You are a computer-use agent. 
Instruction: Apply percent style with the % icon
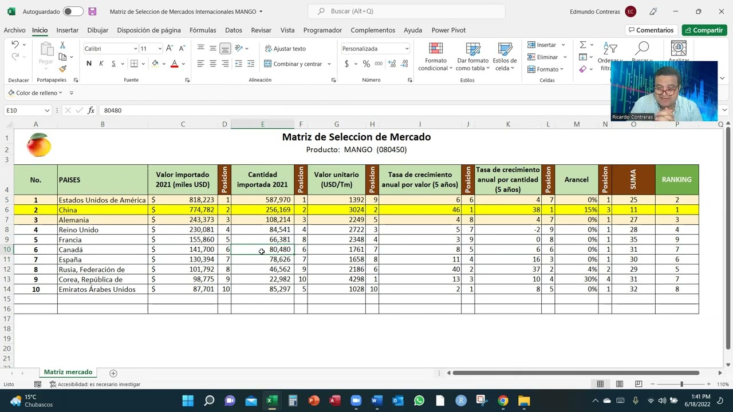coord(366,64)
